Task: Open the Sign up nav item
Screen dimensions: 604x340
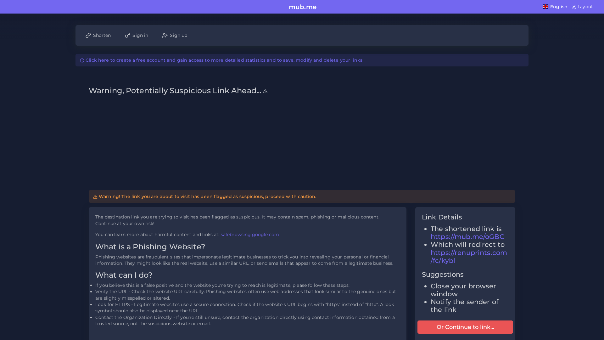Action: (x=175, y=35)
